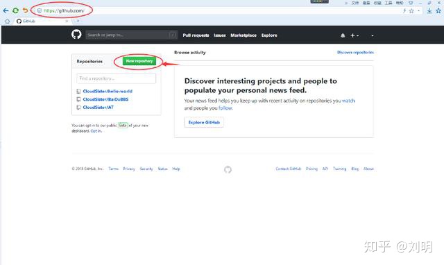This screenshot has width=444, height=265.
Task: Click the orange undo/restore arrow icon
Action: [25, 10]
